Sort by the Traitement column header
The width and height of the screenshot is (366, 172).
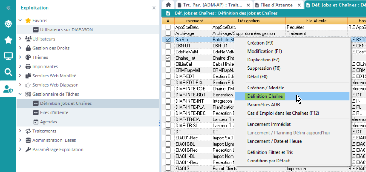pos(193,21)
